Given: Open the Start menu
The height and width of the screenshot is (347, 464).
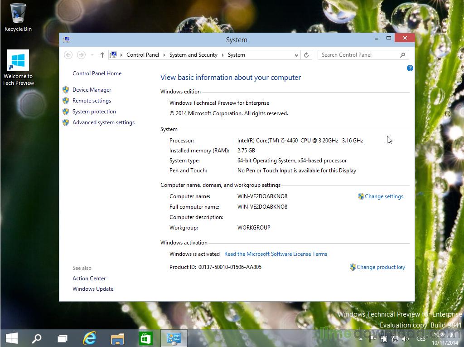Looking at the screenshot, I should click(x=11, y=338).
